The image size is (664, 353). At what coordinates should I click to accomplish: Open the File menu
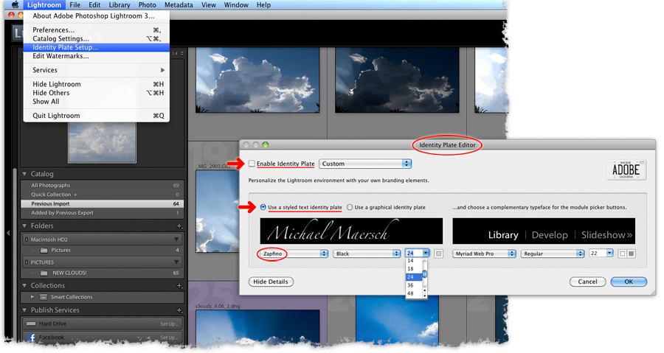click(x=75, y=5)
